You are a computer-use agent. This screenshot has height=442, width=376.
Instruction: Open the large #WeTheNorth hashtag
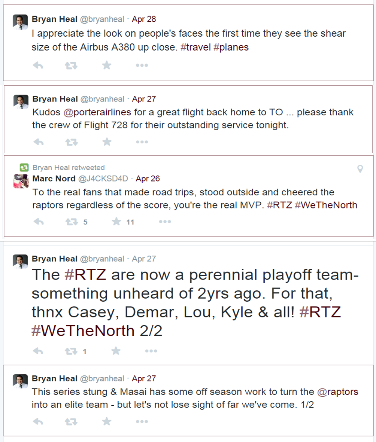pyautogui.click(x=83, y=330)
